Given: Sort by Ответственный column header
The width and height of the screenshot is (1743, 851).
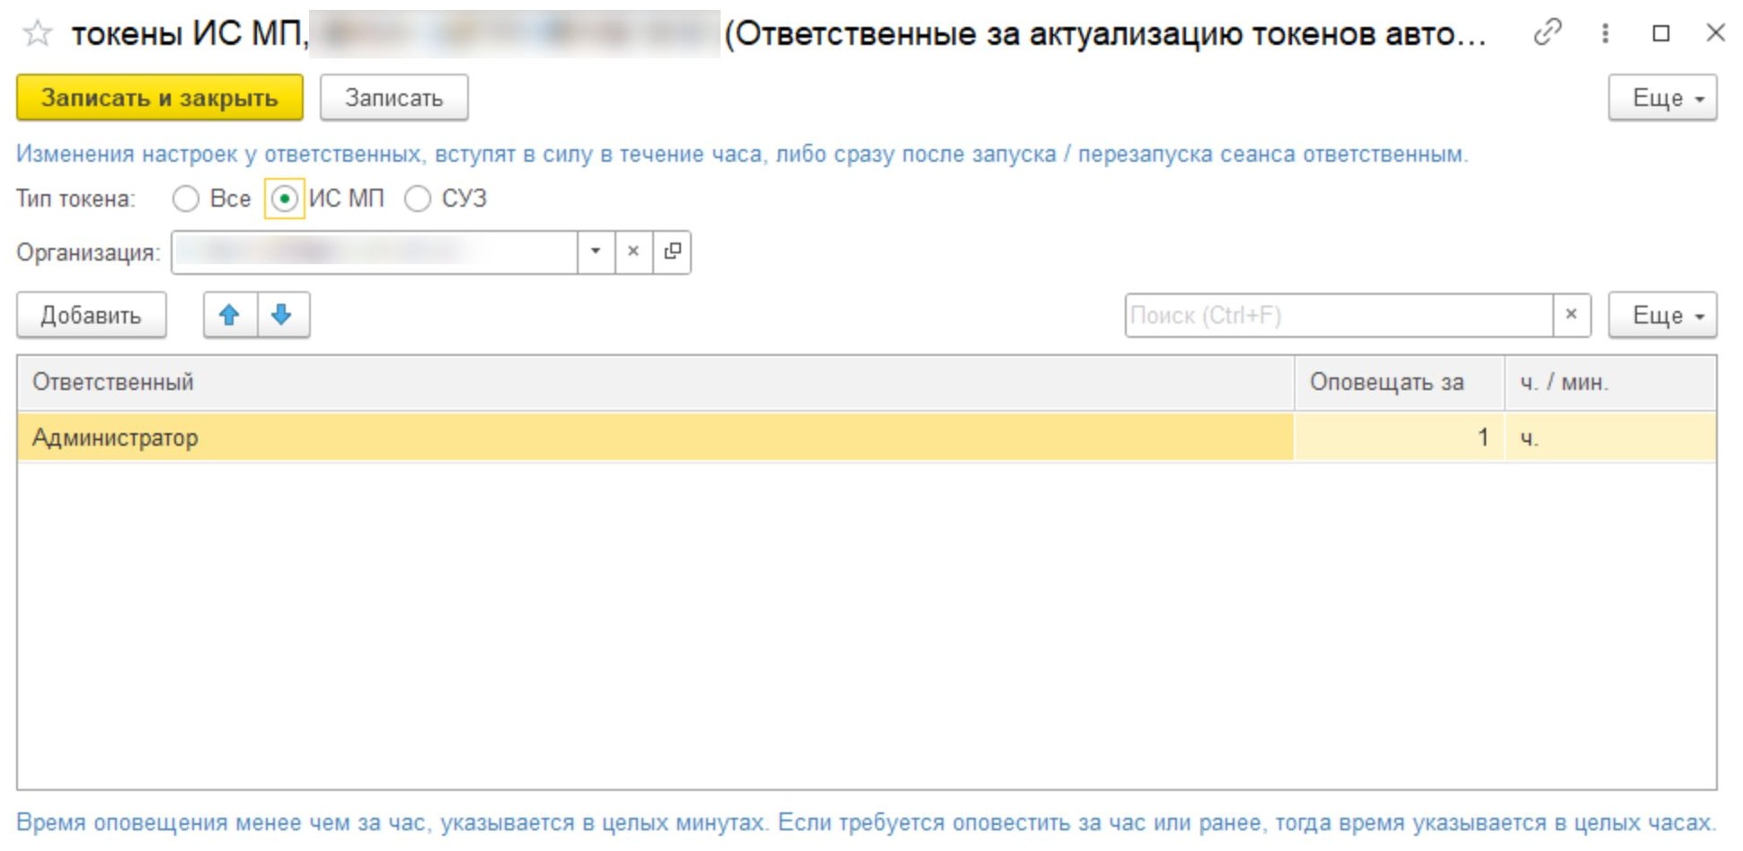Looking at the screenshot, I should click(656, 383).
